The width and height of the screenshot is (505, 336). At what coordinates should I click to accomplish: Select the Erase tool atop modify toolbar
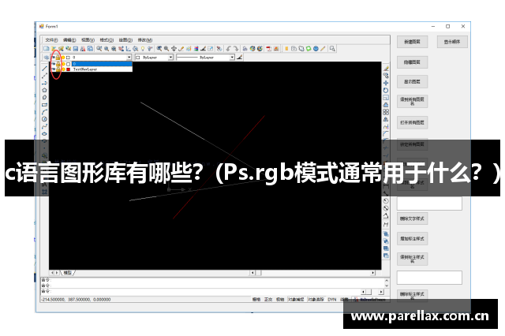coord(386,69)
